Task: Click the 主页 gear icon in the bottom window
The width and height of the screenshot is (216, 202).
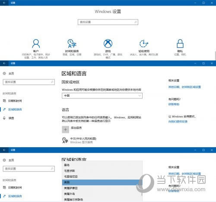Action: pyautogui.click(x=4, y=160)
